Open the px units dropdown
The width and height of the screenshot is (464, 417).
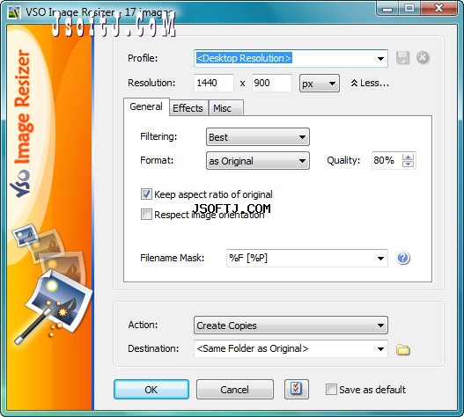(x=320, y=84)
